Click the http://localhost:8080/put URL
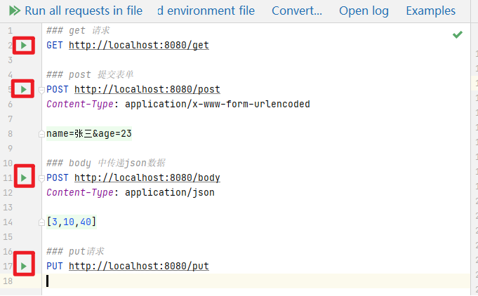This screenshot has height=296, width=478. click(138, 266)
